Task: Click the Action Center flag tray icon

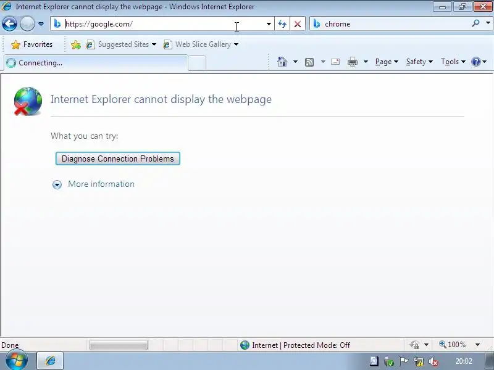Action: tap(404, 361)
